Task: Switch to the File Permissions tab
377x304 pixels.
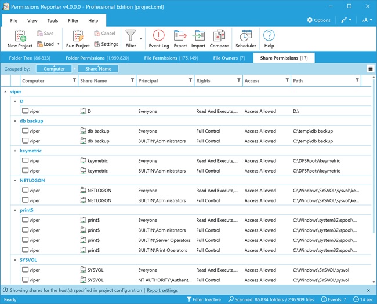Action: point(170,58)
